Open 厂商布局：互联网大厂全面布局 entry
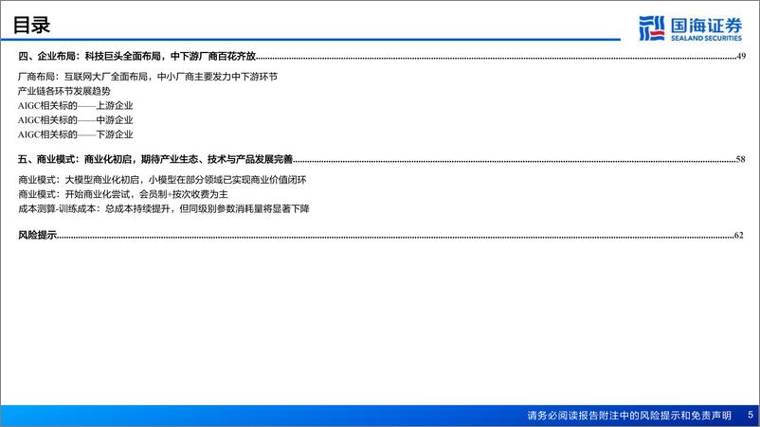Screen dimensions: 760x427 point(148,77)
